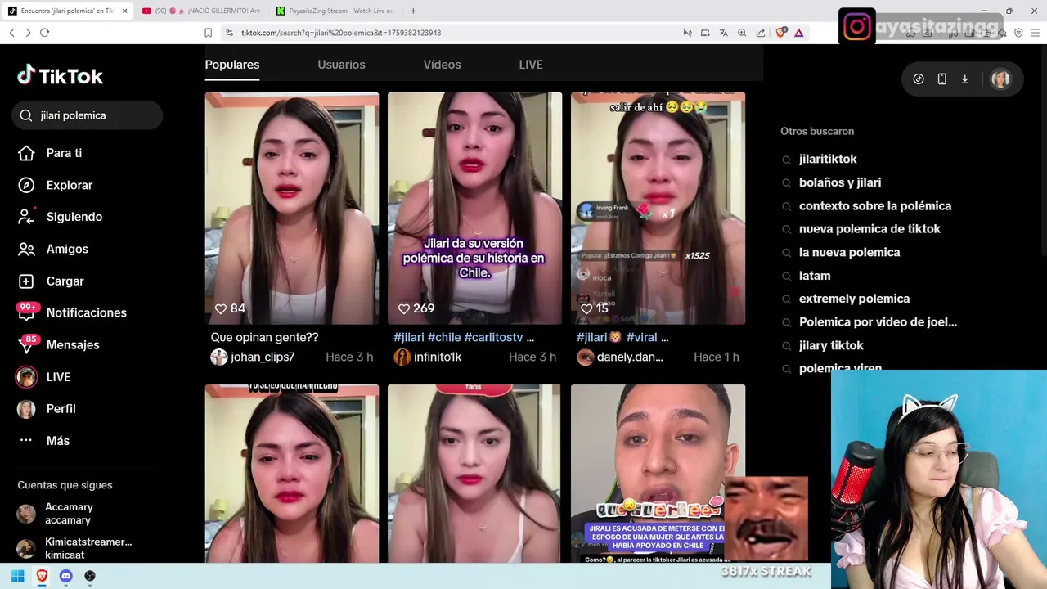1047x589 pixels.
Task: Click the phone app icon in top-right pill
Action: click(941, 79)
